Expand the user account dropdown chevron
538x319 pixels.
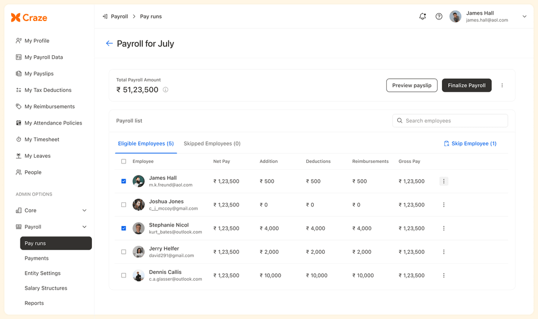[524, 16]
